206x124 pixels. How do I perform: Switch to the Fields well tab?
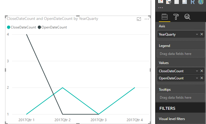164,17
